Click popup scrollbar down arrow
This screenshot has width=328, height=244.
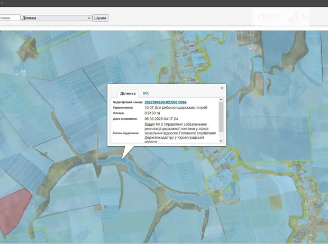pyautogui.click(x=221, y=142)
